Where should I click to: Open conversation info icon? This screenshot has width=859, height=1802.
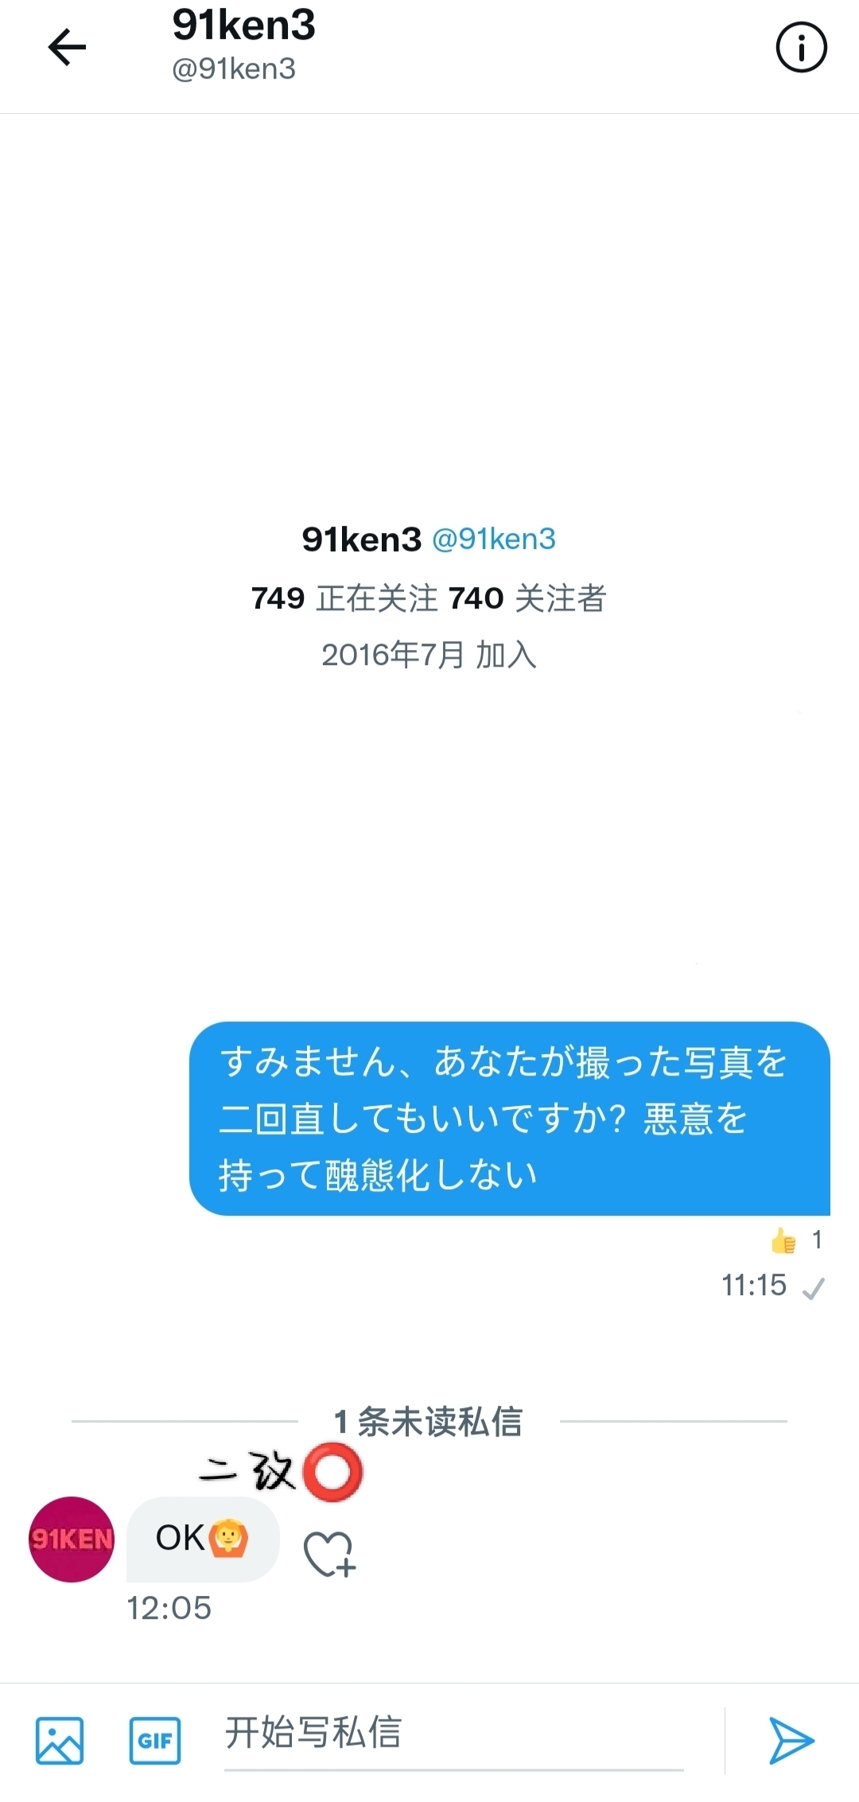(801, 47)
